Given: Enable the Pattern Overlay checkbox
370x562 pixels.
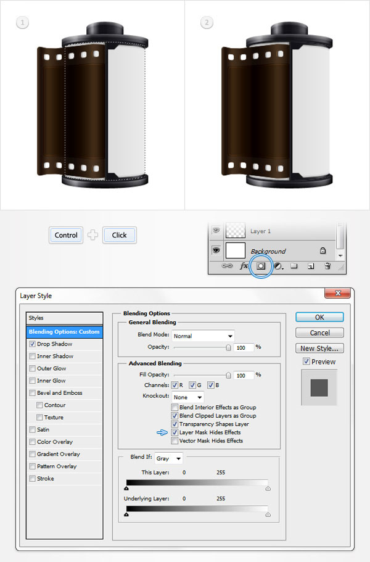Looking at the screenshot, I should pyautogui.click(x=32, y=466).
